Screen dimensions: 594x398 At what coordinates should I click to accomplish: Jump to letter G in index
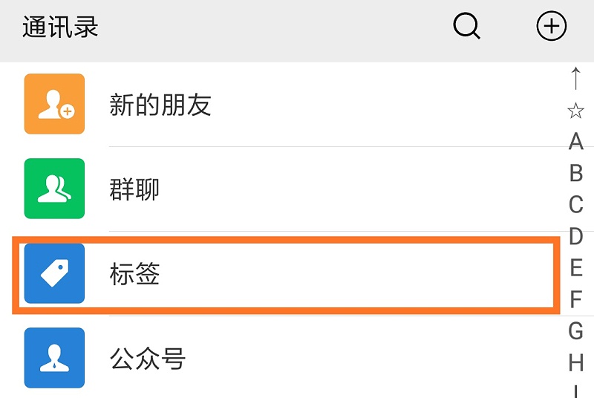[x=575, y=330]
